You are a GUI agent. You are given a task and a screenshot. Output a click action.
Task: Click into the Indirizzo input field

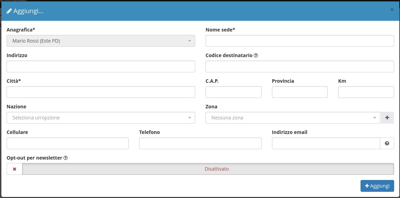point(101,66)
